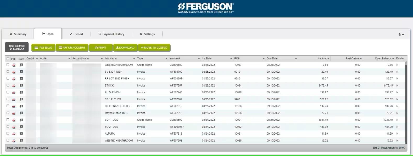
Task: Select the Open tab
Action: point(48,34)
